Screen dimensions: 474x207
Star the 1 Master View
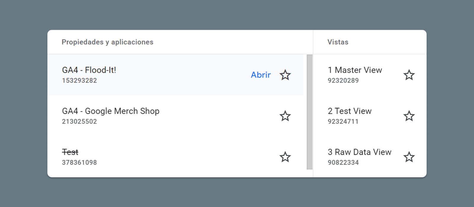coord(409,75)
